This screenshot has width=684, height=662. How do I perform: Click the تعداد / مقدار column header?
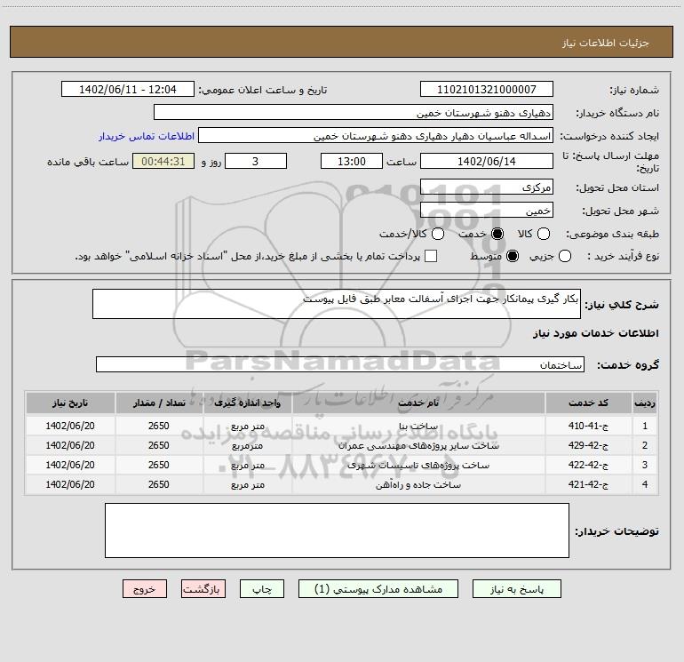point(159,403)
